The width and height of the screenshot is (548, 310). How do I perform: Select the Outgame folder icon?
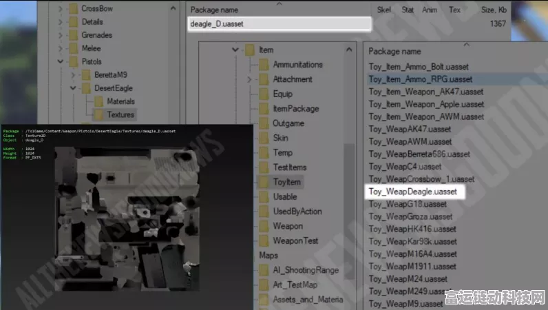pyautogui.click(x=264, y=123)
